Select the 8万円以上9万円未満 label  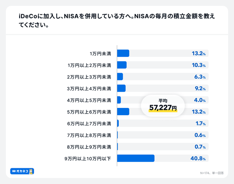(x=89, y=147)
